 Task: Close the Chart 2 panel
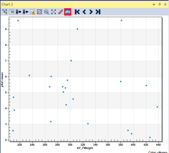click(165, 5)
